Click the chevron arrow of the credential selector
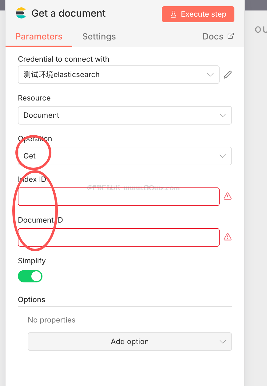 [x=210, y=75]
